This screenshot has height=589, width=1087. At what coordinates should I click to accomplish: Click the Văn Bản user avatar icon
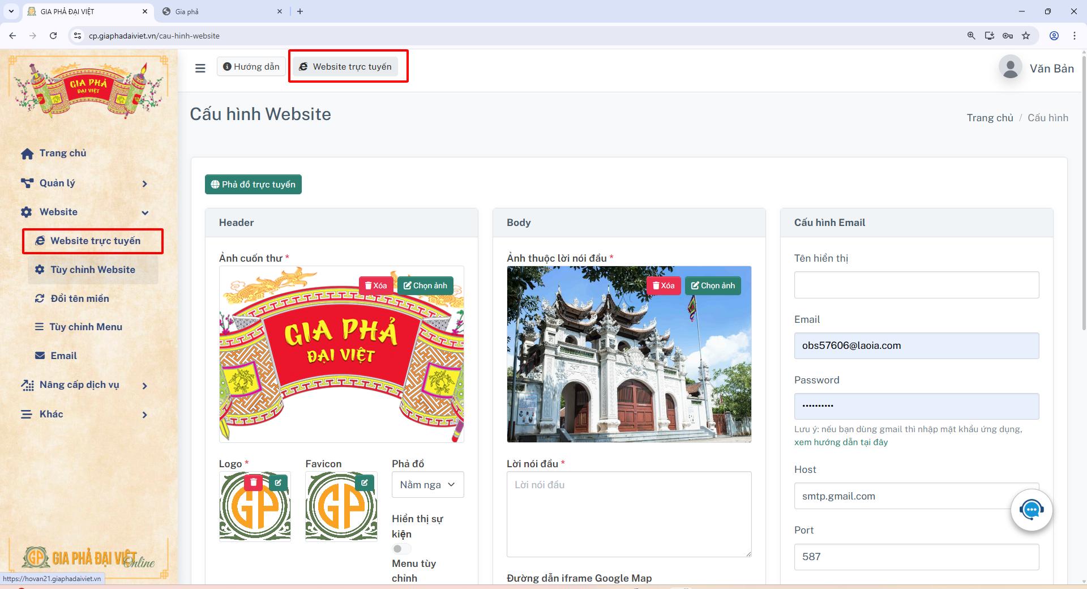point(1010,67)
